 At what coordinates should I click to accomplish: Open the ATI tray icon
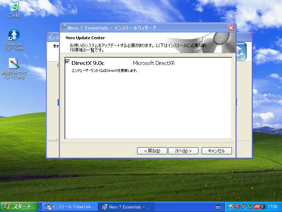(257, 207)
